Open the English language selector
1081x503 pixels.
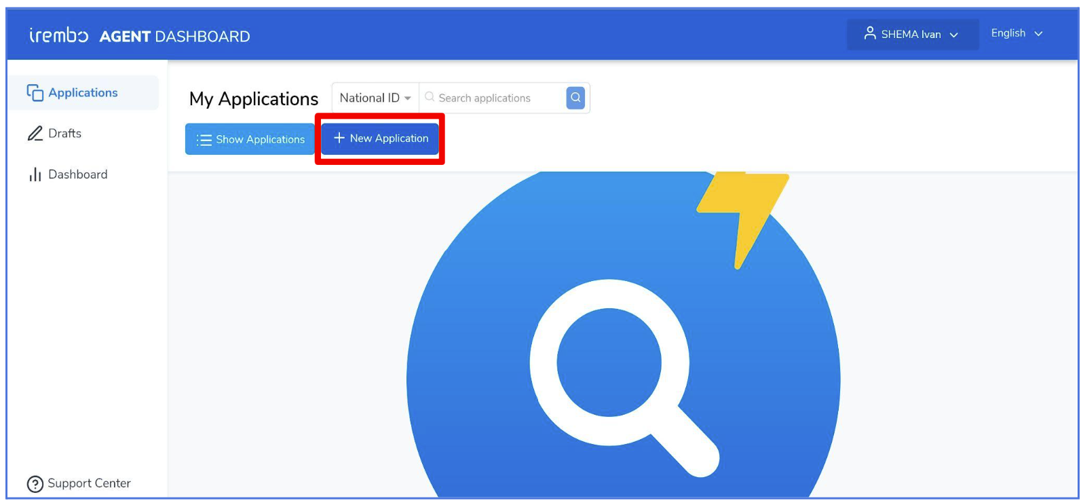(1016, 33)
